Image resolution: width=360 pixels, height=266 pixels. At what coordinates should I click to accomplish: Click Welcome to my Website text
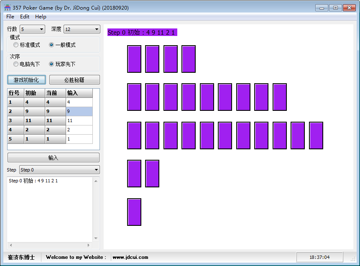click(x=76, y=257)
